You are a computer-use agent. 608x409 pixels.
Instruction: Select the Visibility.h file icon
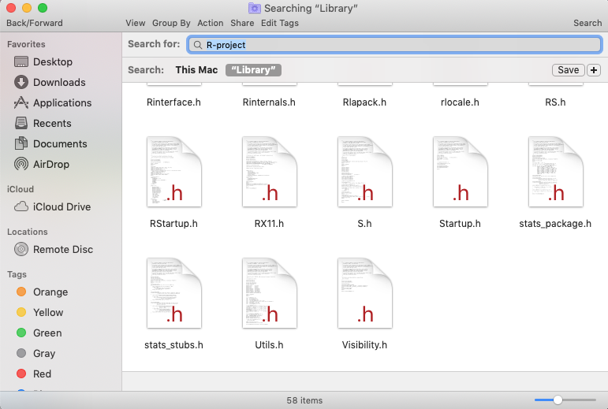(x=364, y=293)
